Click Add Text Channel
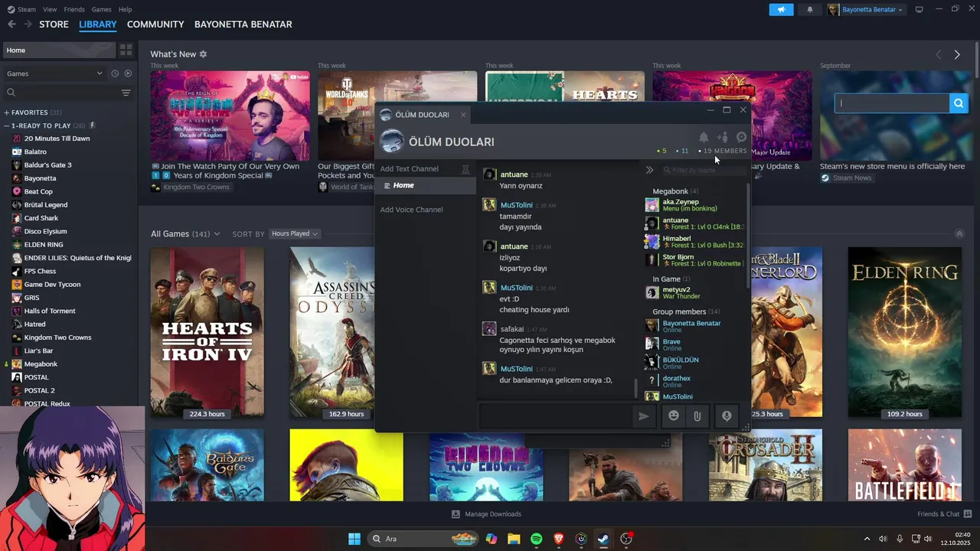This screenshot has height=551, width=980. pos(410,168)
